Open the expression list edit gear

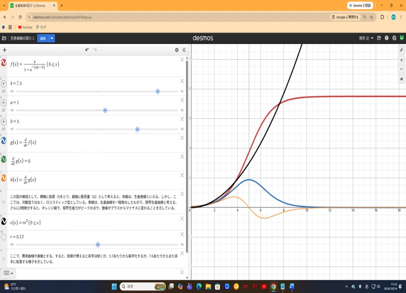click(x=176, y=50)
